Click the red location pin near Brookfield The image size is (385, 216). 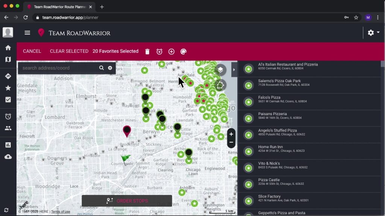click(127, 131)
